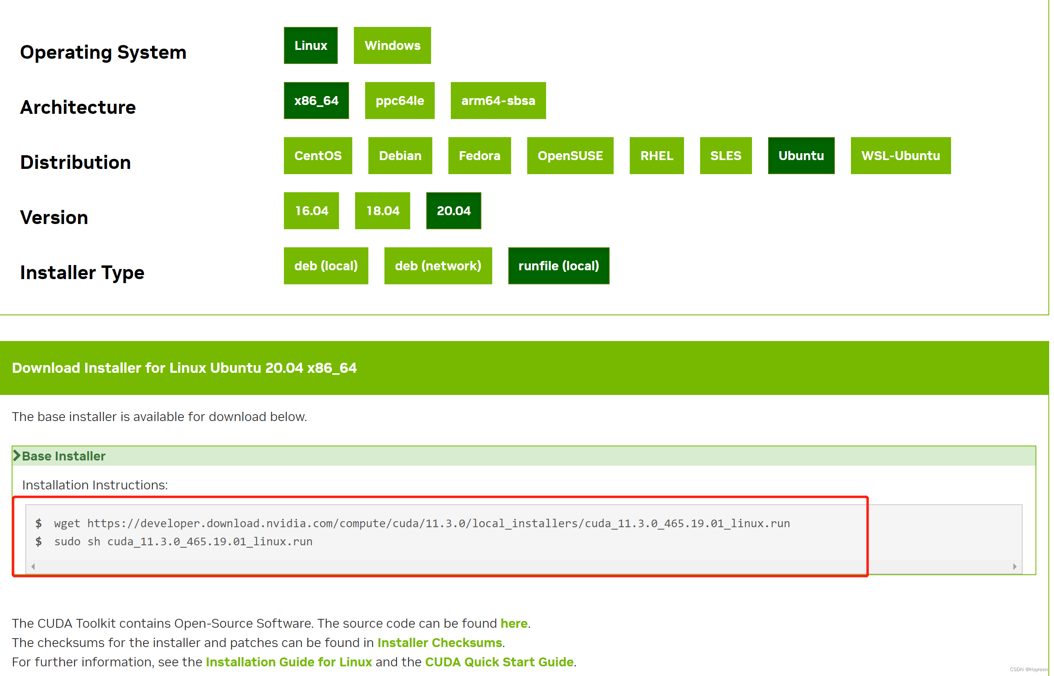
Task: Select deb (network) installer type
Action: pos(437,266)
